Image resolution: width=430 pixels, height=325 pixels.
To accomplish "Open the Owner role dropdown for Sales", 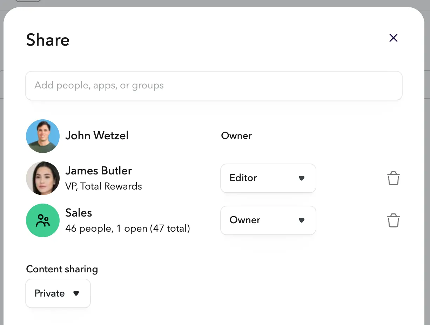I will tap(268, 220).
